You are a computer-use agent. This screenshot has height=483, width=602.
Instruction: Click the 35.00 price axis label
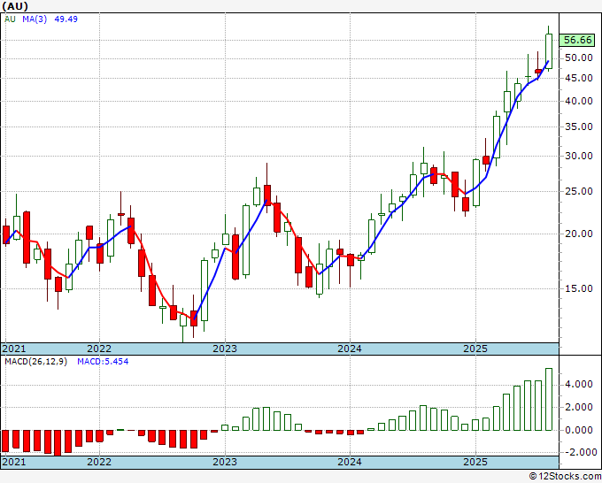[x=579, y=126]
